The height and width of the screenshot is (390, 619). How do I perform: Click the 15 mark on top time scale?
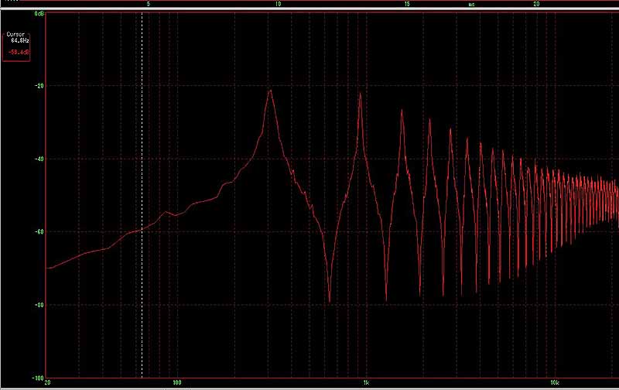(407, 4)
